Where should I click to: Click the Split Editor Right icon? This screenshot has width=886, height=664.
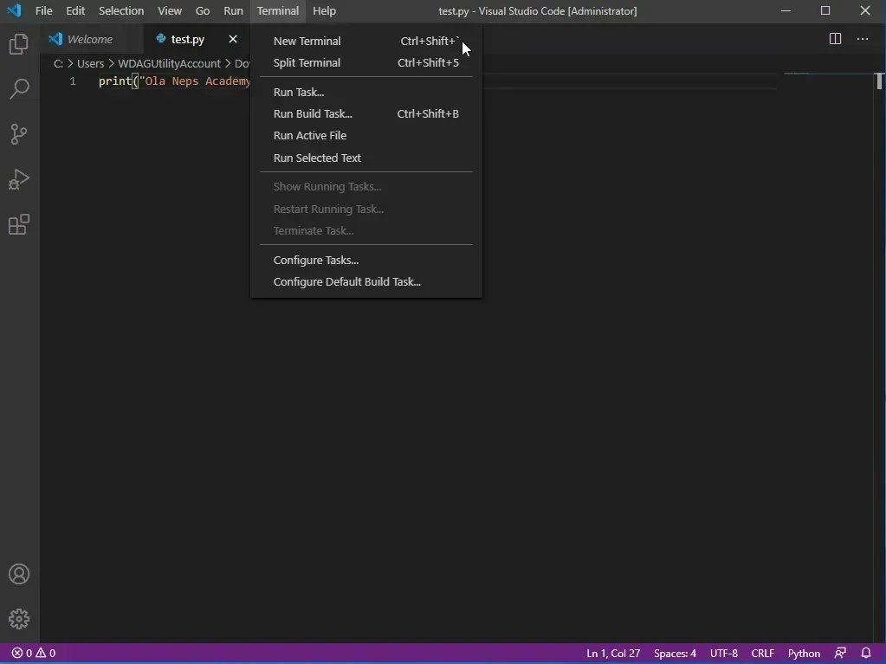pyautogui.click(x=835, y=39)
